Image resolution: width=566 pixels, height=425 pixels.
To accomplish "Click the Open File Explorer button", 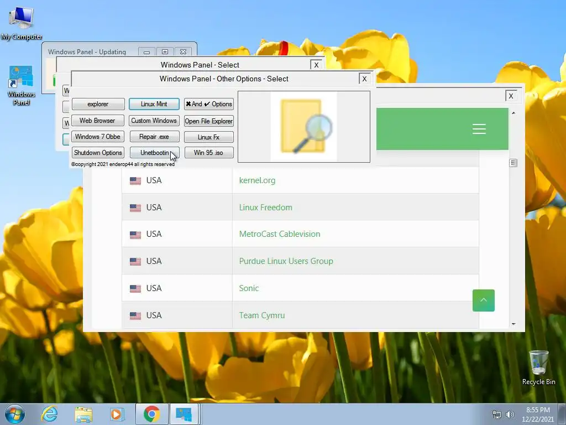I will [x=209, y=121].
